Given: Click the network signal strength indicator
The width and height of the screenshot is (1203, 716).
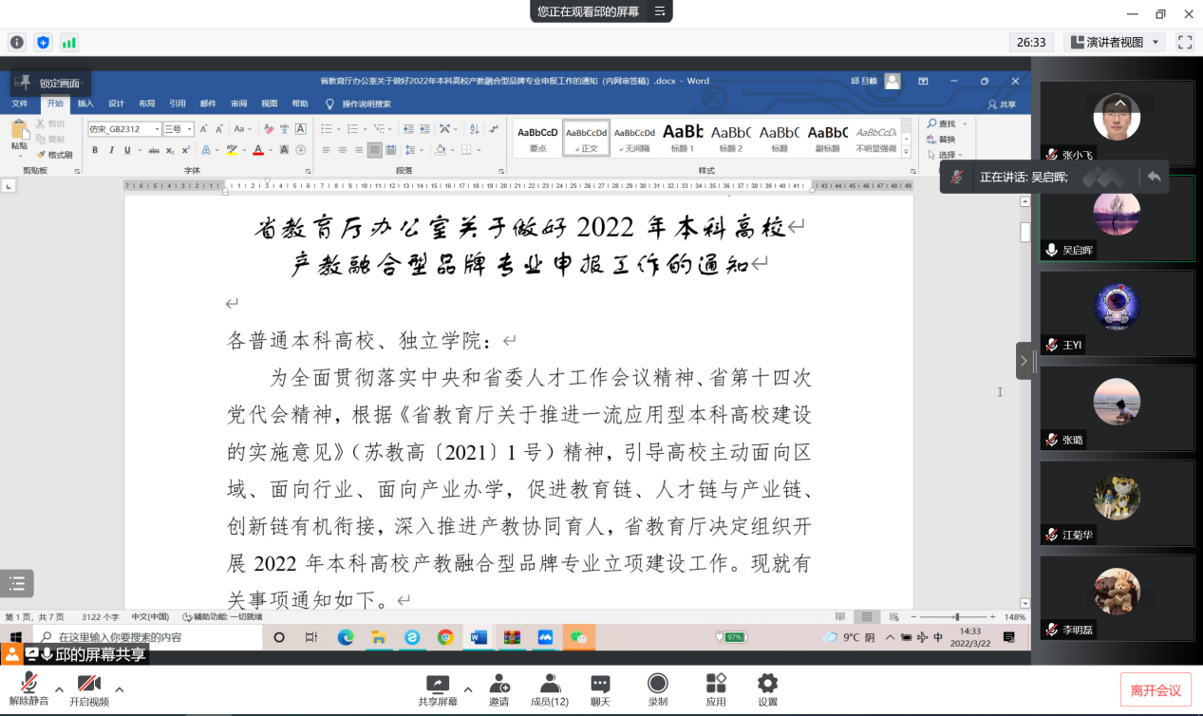Looking at the screenshot, I should point(68,42).
